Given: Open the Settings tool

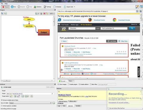Looking at the screenshot, I should click(47, 7).
